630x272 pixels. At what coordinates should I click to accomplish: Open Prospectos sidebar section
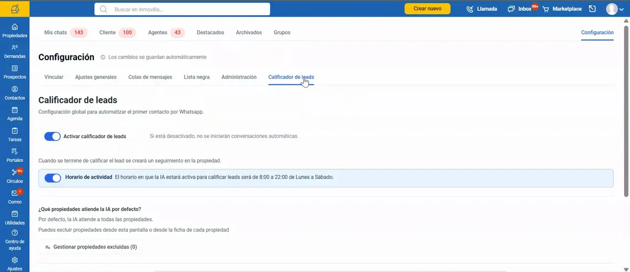[15, 72]
